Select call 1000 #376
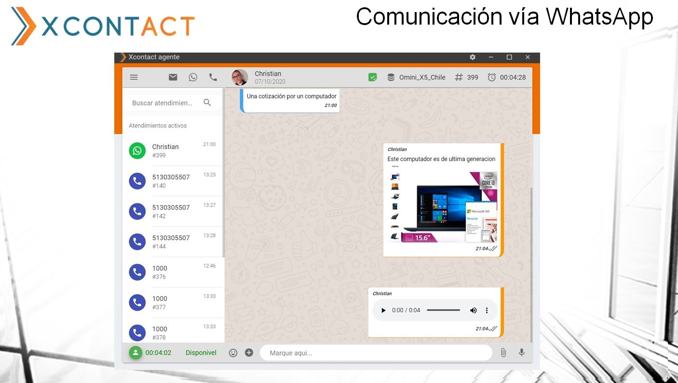 coord(173,272)
